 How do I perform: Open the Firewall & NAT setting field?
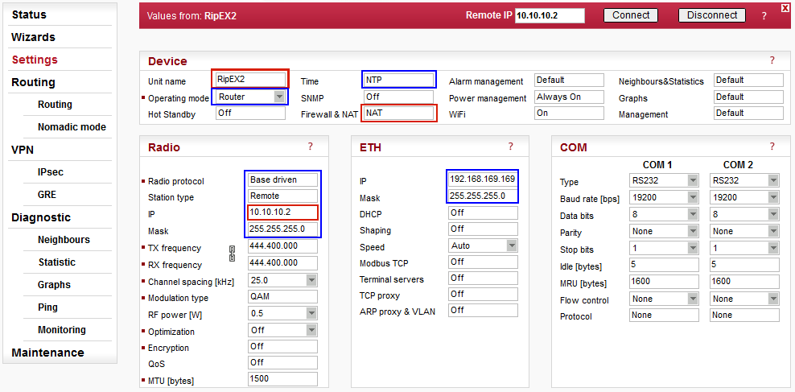pos(398,113)
